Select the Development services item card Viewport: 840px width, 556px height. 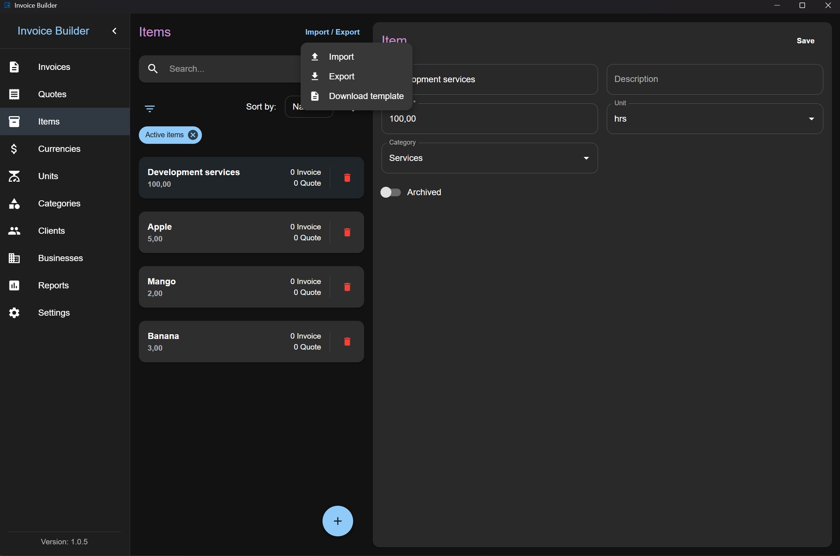click(251, 178)
